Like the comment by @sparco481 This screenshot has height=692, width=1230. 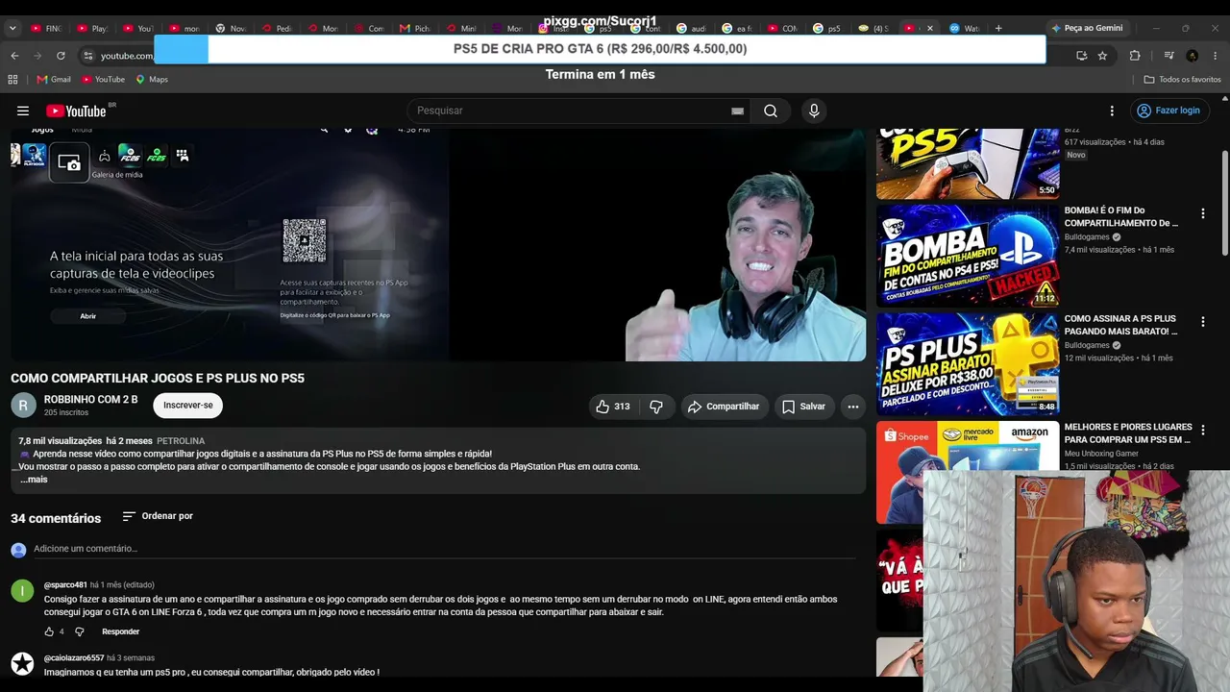pyautogui.click(x=49, y=631)
